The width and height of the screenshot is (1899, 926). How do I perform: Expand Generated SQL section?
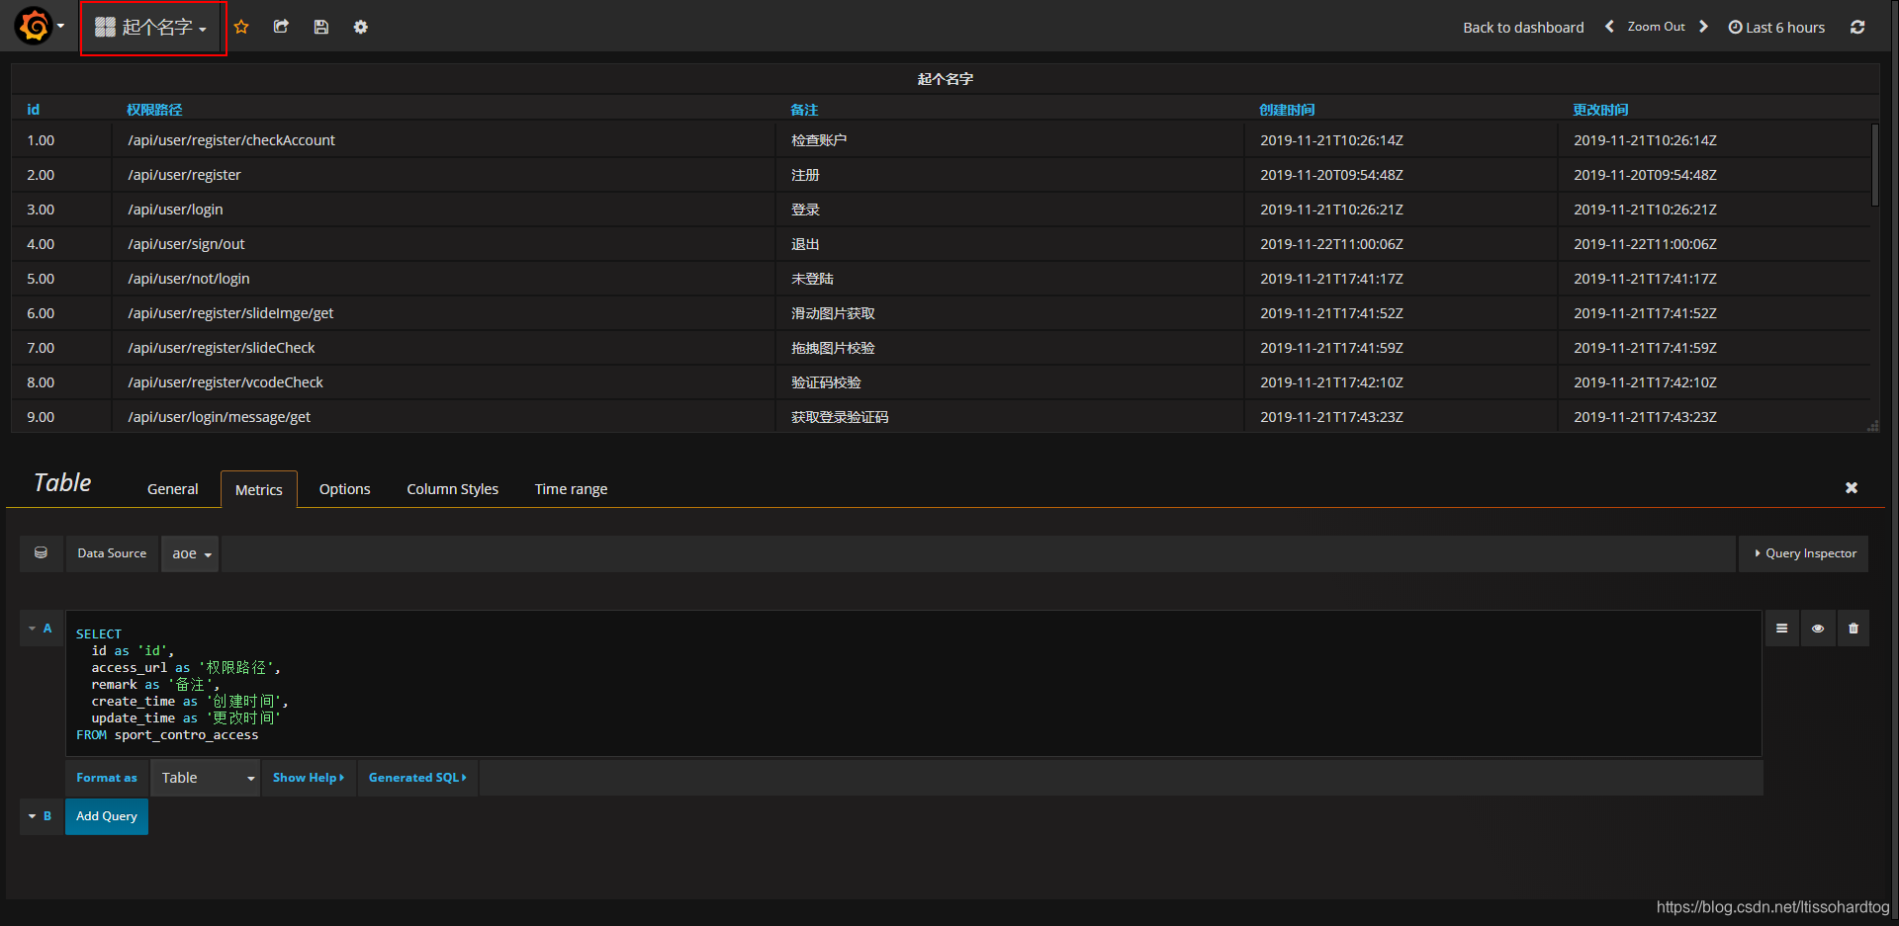click(x=417, y=778)
